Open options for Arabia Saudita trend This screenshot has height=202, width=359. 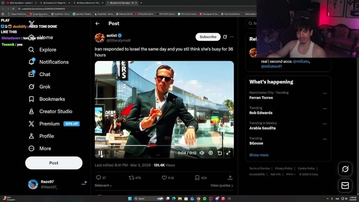[x=325, y=124]
